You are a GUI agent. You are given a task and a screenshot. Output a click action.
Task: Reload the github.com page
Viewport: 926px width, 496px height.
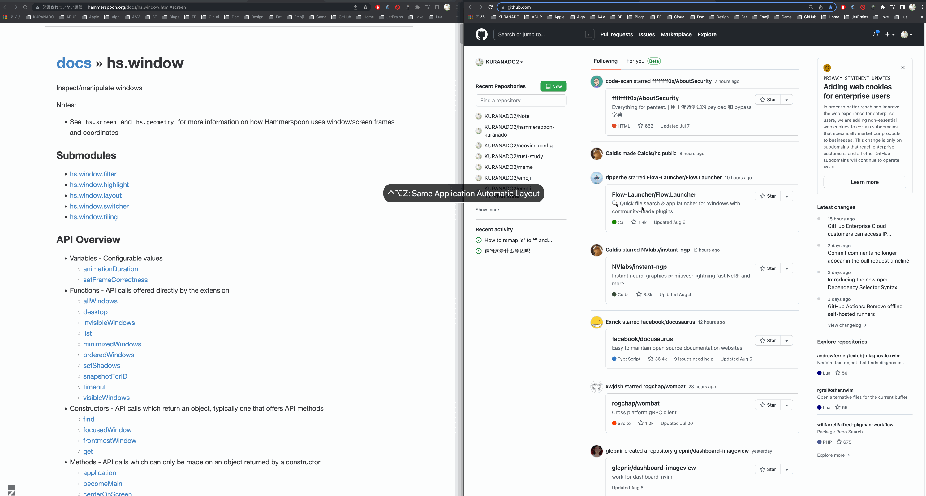coord(490,7)
